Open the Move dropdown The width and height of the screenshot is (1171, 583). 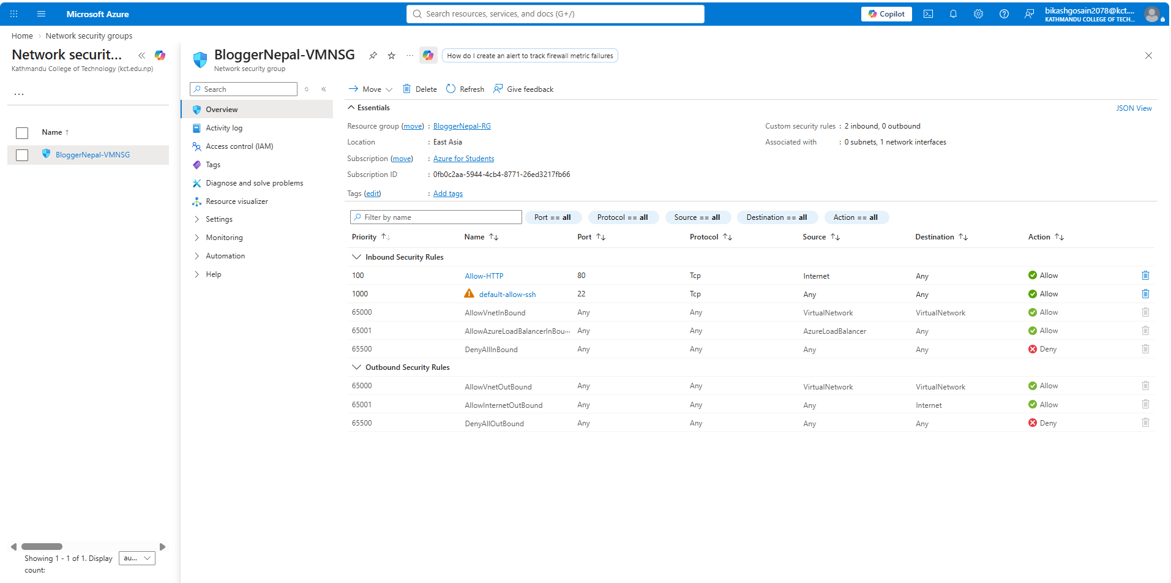pyautogui.click(x=370, y=89)
